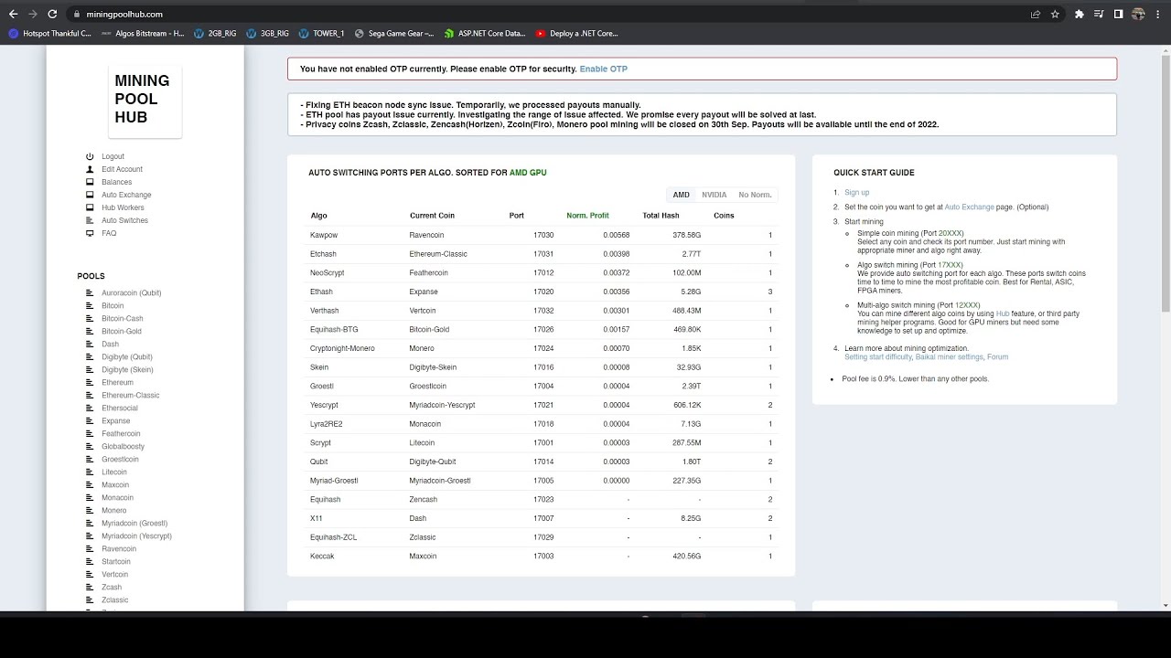
Task: Open the browser extensions puzzle icon
Action: (x=1080, y=14)
